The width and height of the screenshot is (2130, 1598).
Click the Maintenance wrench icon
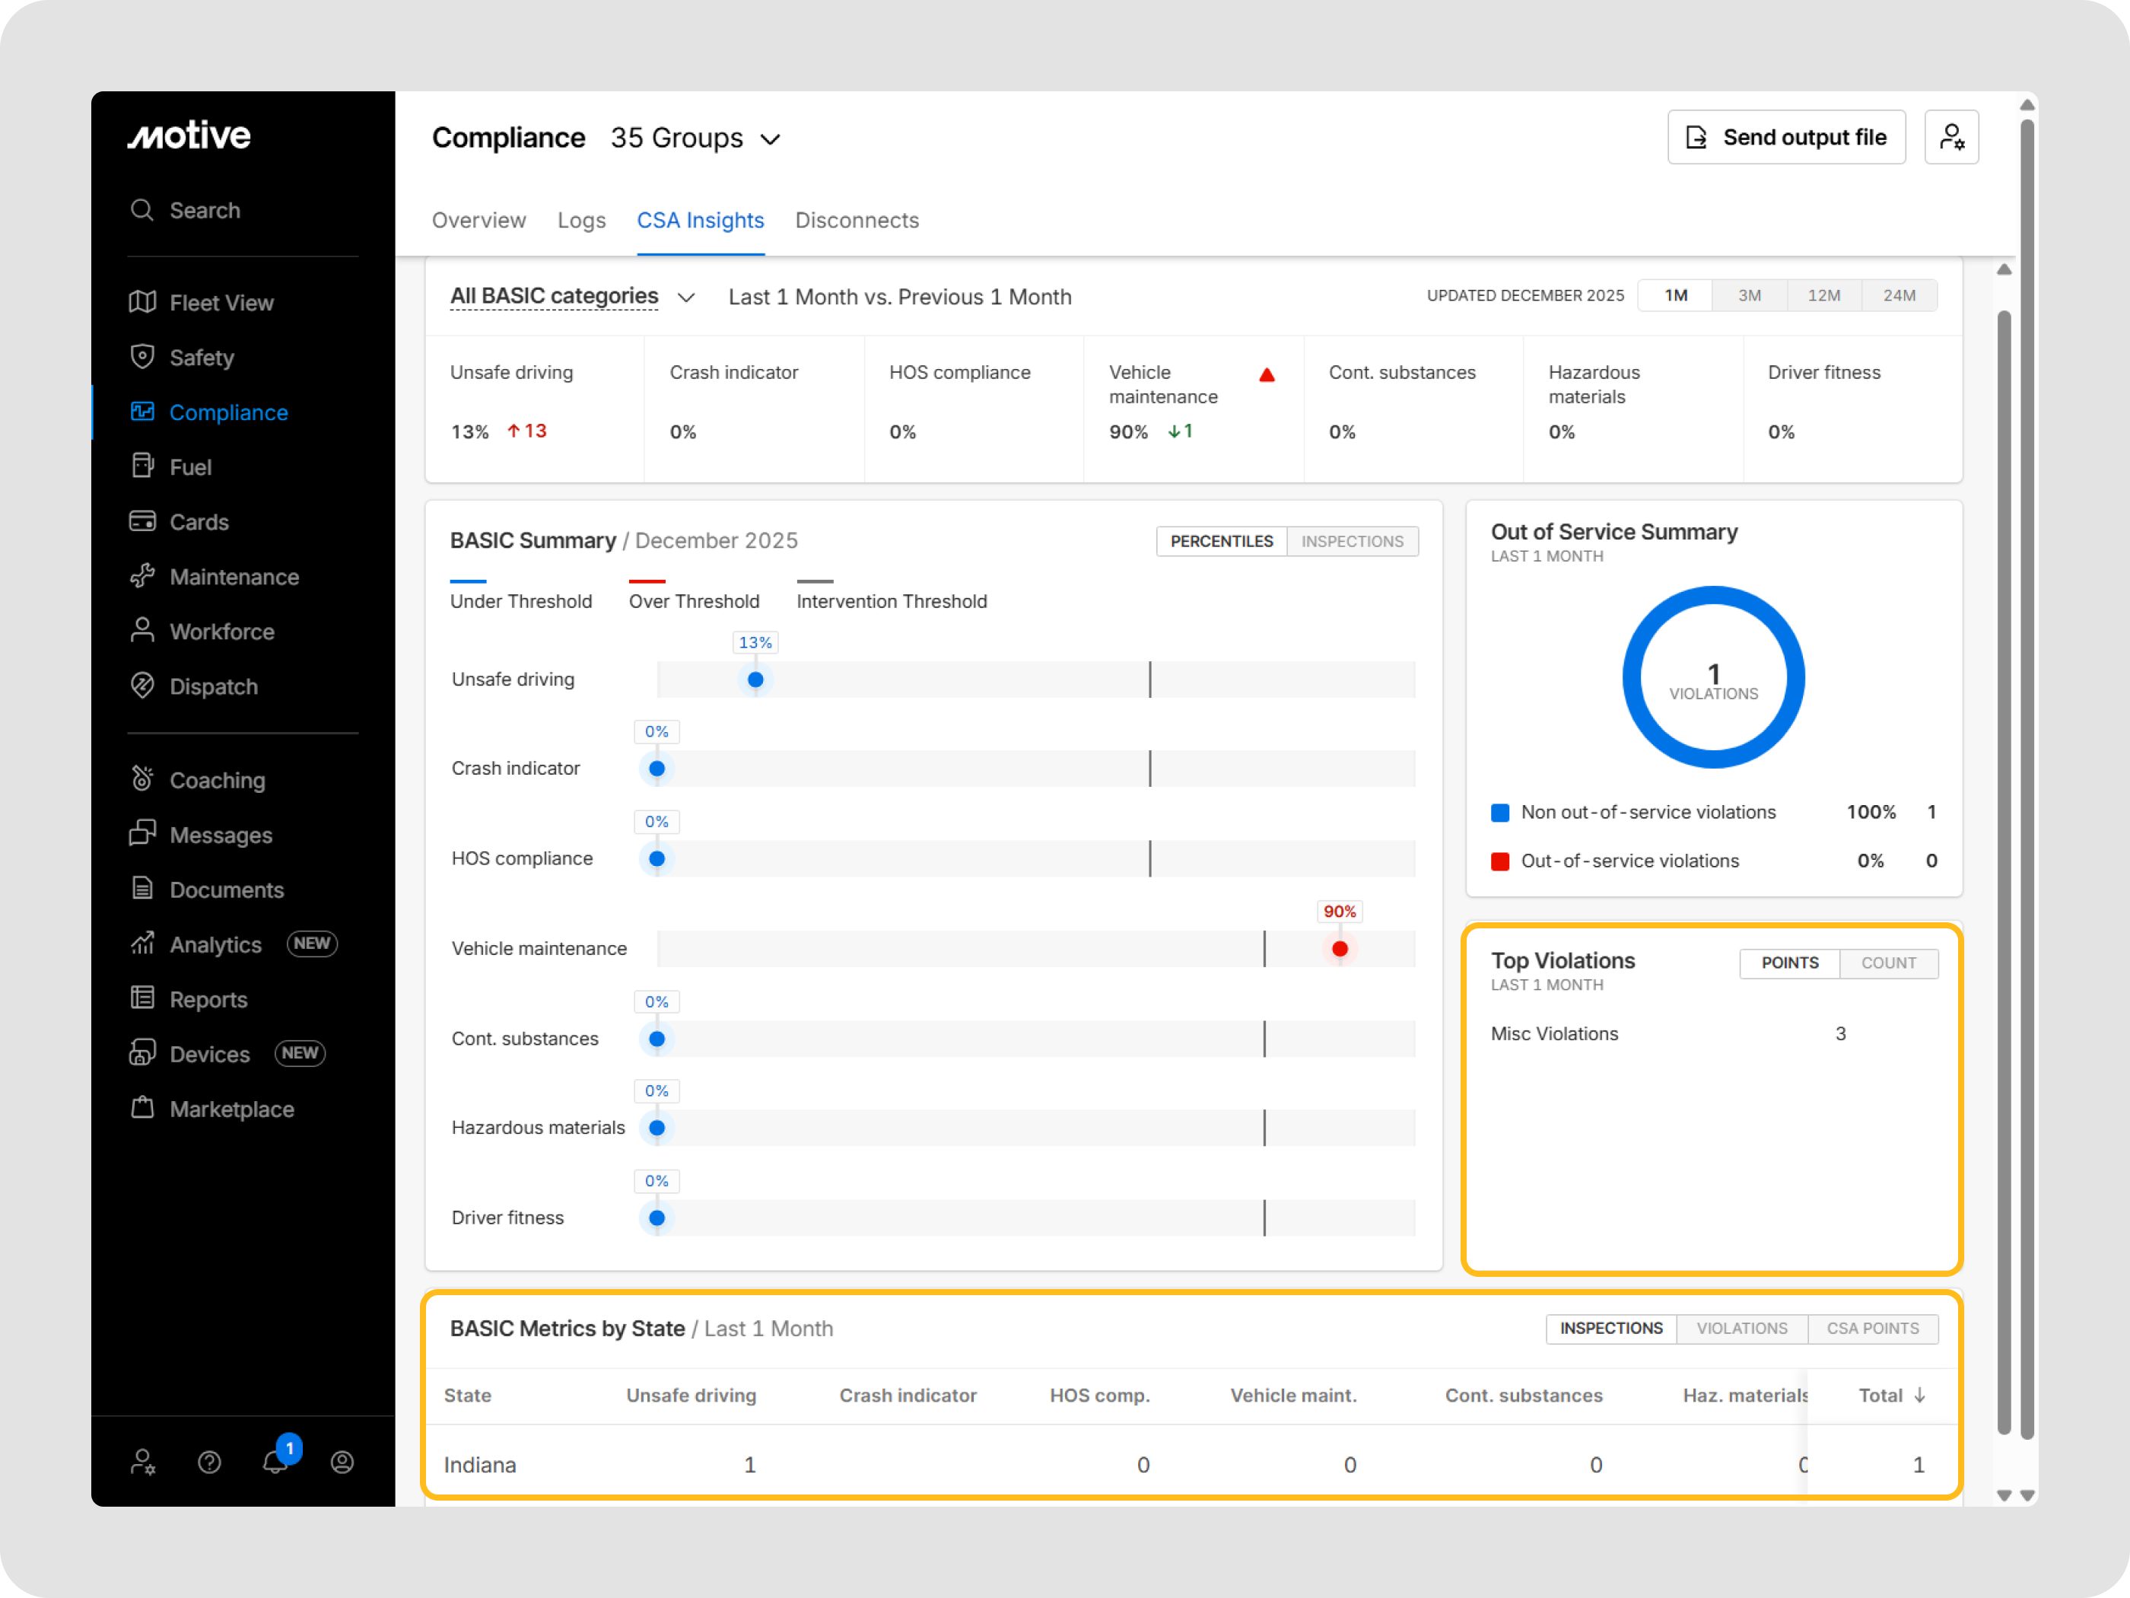coord(141,576)
